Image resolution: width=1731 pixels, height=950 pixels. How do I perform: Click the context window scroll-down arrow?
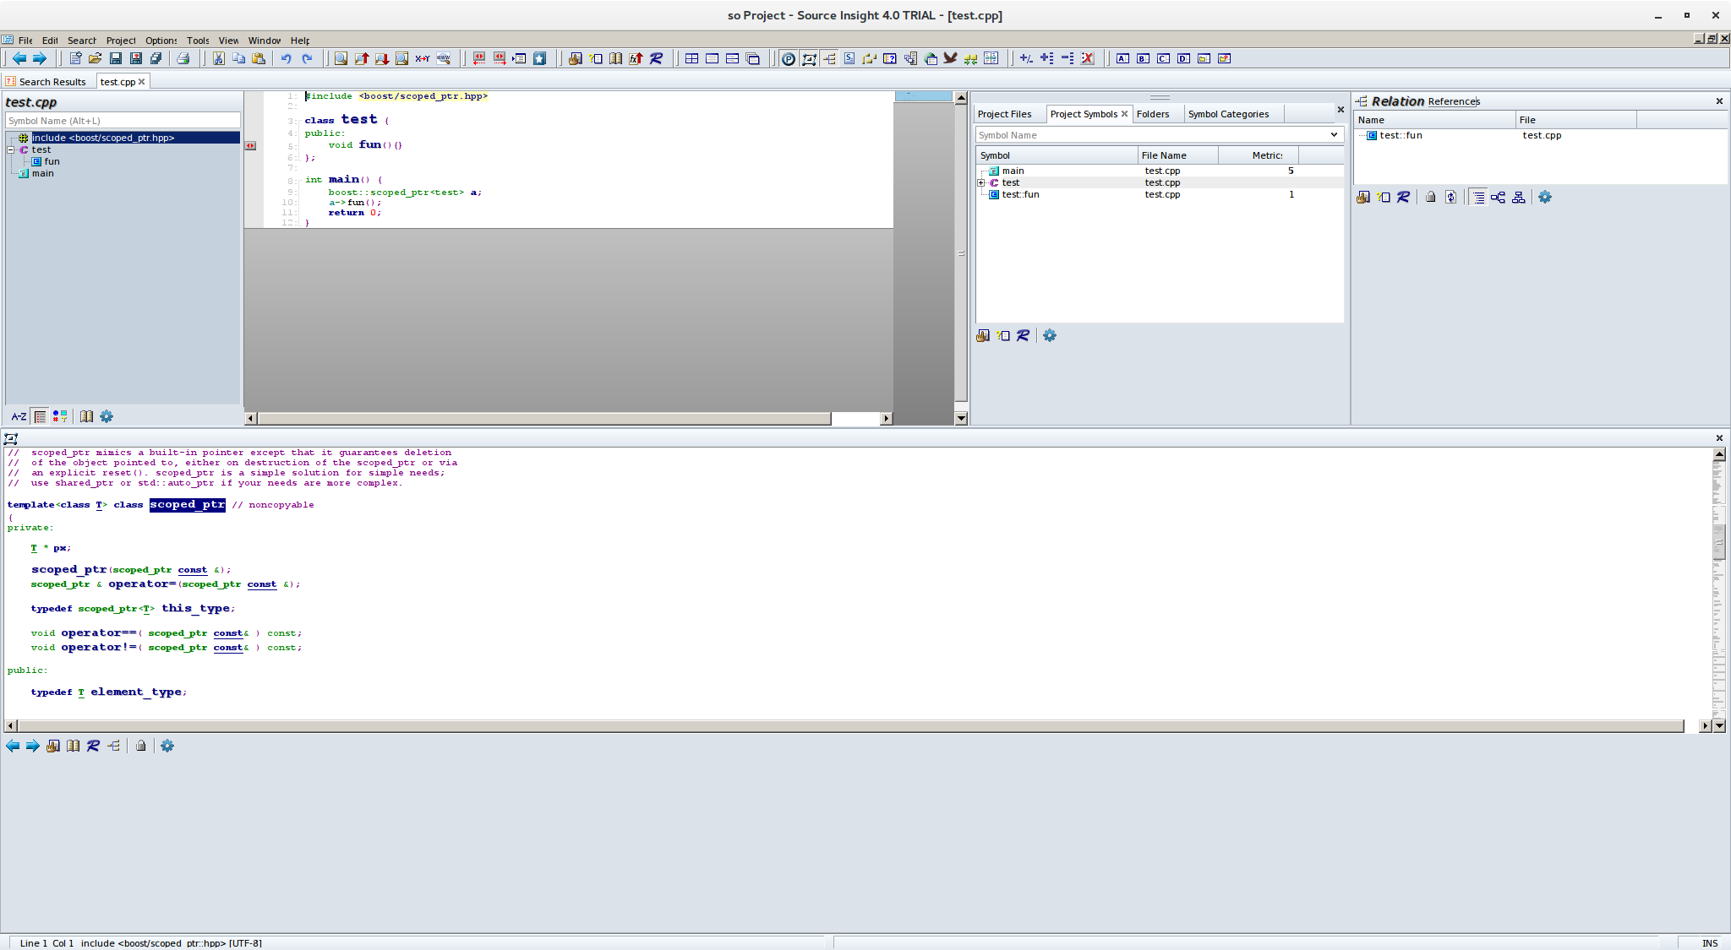pos(1719,726)
